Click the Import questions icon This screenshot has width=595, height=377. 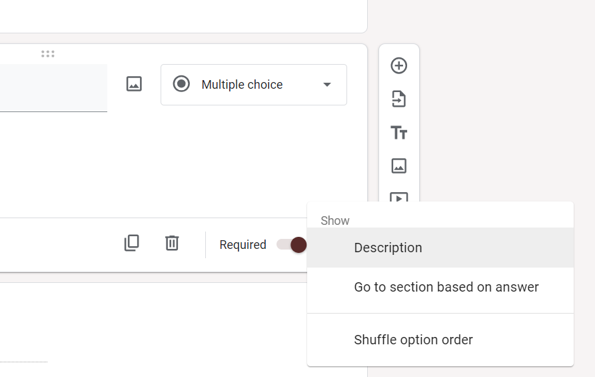pos(398,99)
